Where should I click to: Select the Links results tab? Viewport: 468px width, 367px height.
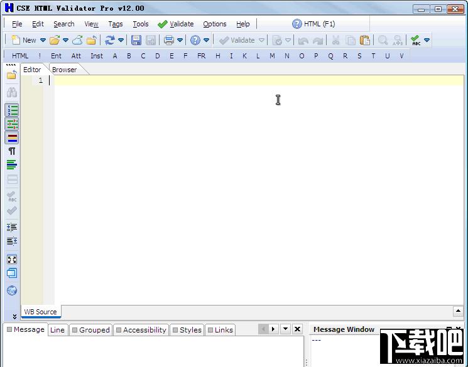point(220,330)
